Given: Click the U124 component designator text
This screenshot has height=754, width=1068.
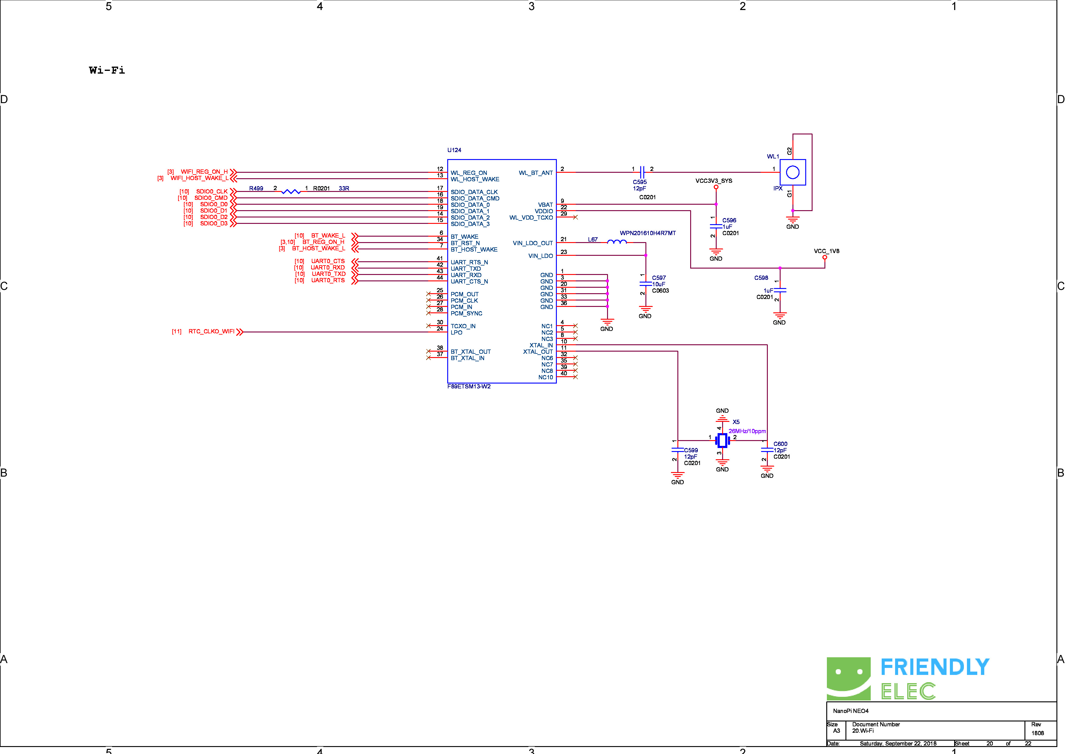Looking at the screenshot, I should [x=454, y=150].
